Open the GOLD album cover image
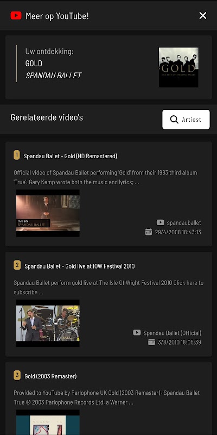This screenshot has height=435, width=217. (x=178, y=67)
